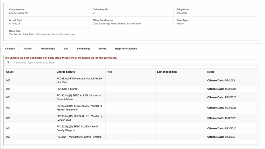Click the Charge Statute column header

(65, 72)
